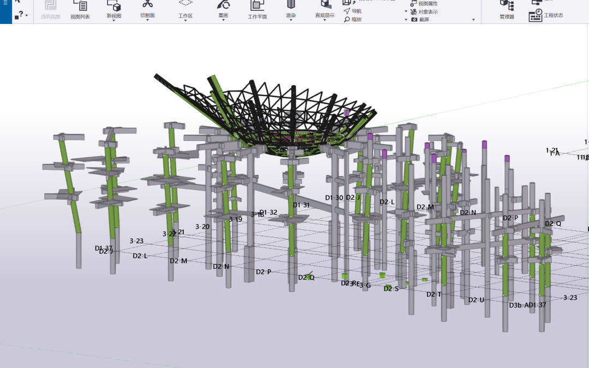Open 对象表示 object representation settings

tap(424, 11)
